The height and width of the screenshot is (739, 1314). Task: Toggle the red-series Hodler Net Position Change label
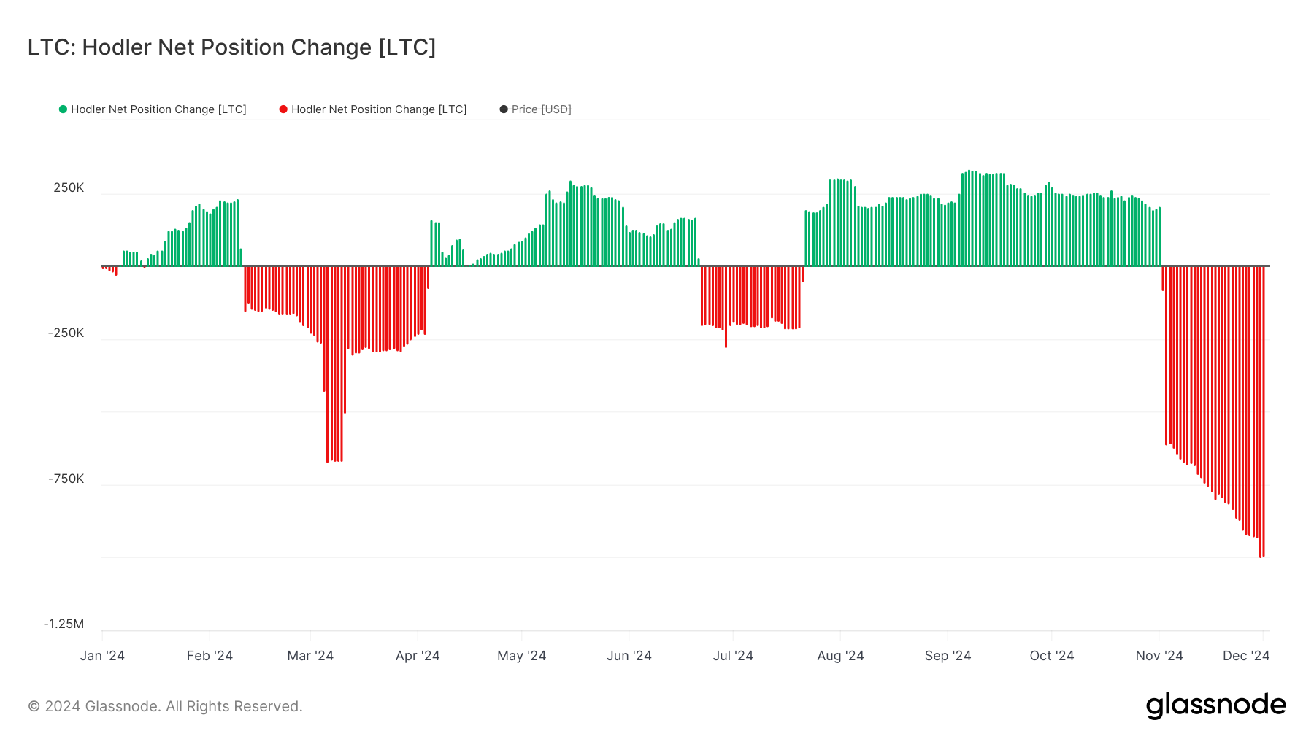click(x=379, y=109)
